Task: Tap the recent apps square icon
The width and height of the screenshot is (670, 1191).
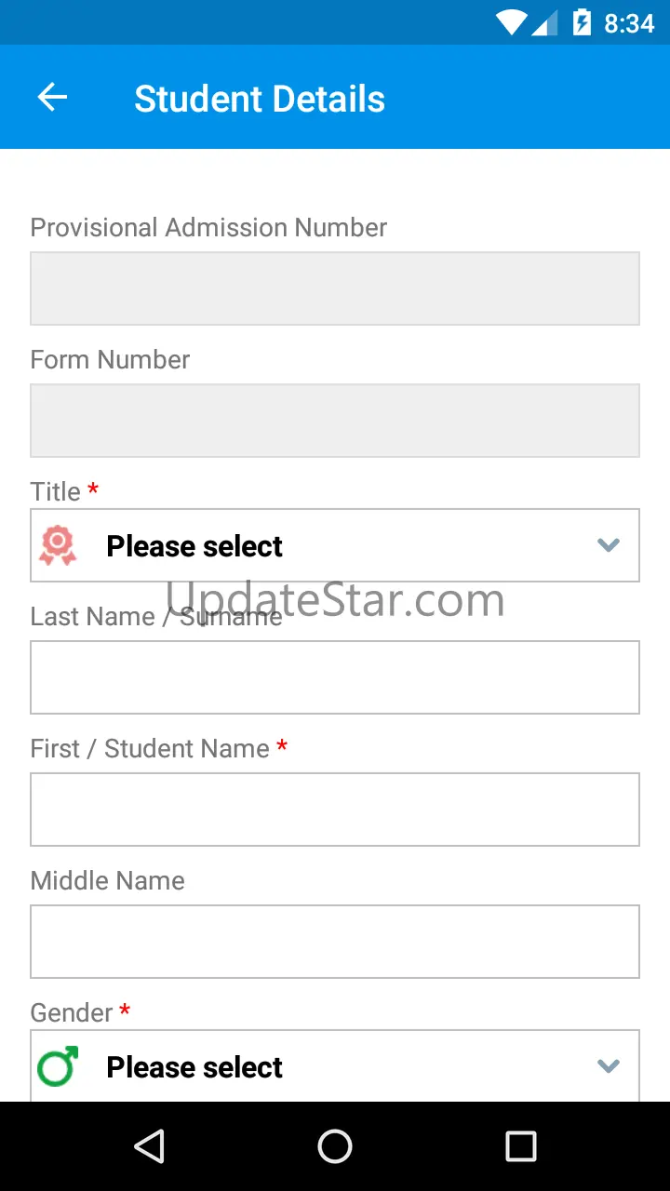Action: tap(521, 1146)
